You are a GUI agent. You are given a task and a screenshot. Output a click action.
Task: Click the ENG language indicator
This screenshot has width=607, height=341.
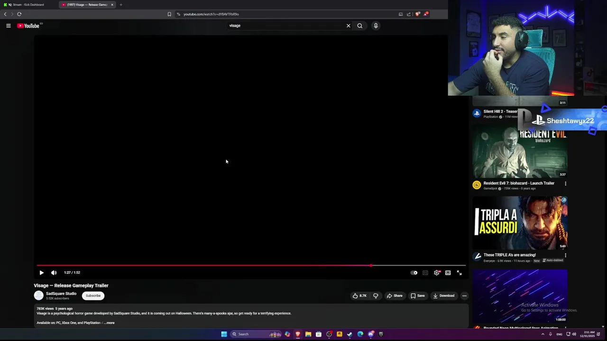point(560,334)
